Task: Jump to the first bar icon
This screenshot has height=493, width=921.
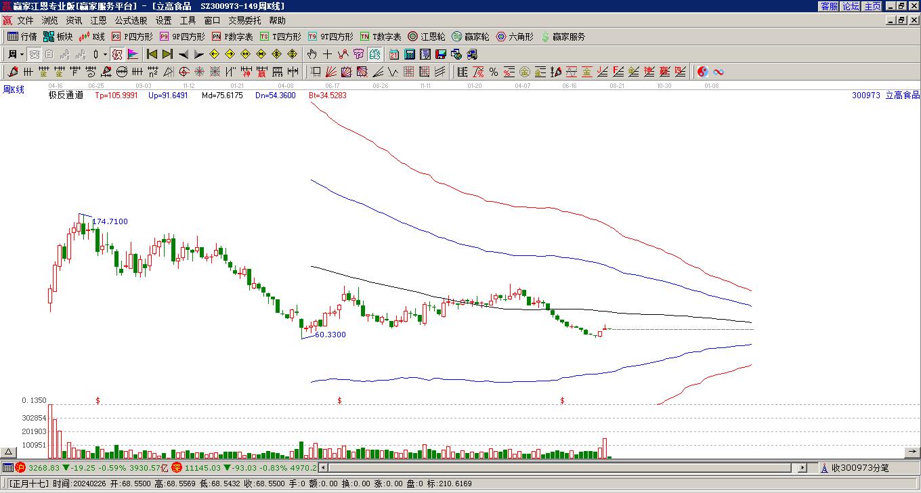Action: [152, 54]
